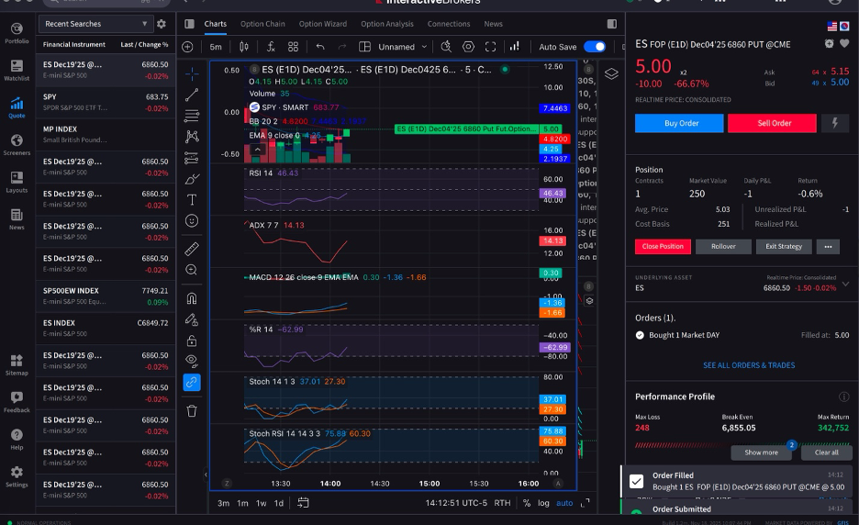Open SEE ALL ORDERS & TRADES link
The width and height of the screenshot is (859, 525).
[x=749, y=365]
